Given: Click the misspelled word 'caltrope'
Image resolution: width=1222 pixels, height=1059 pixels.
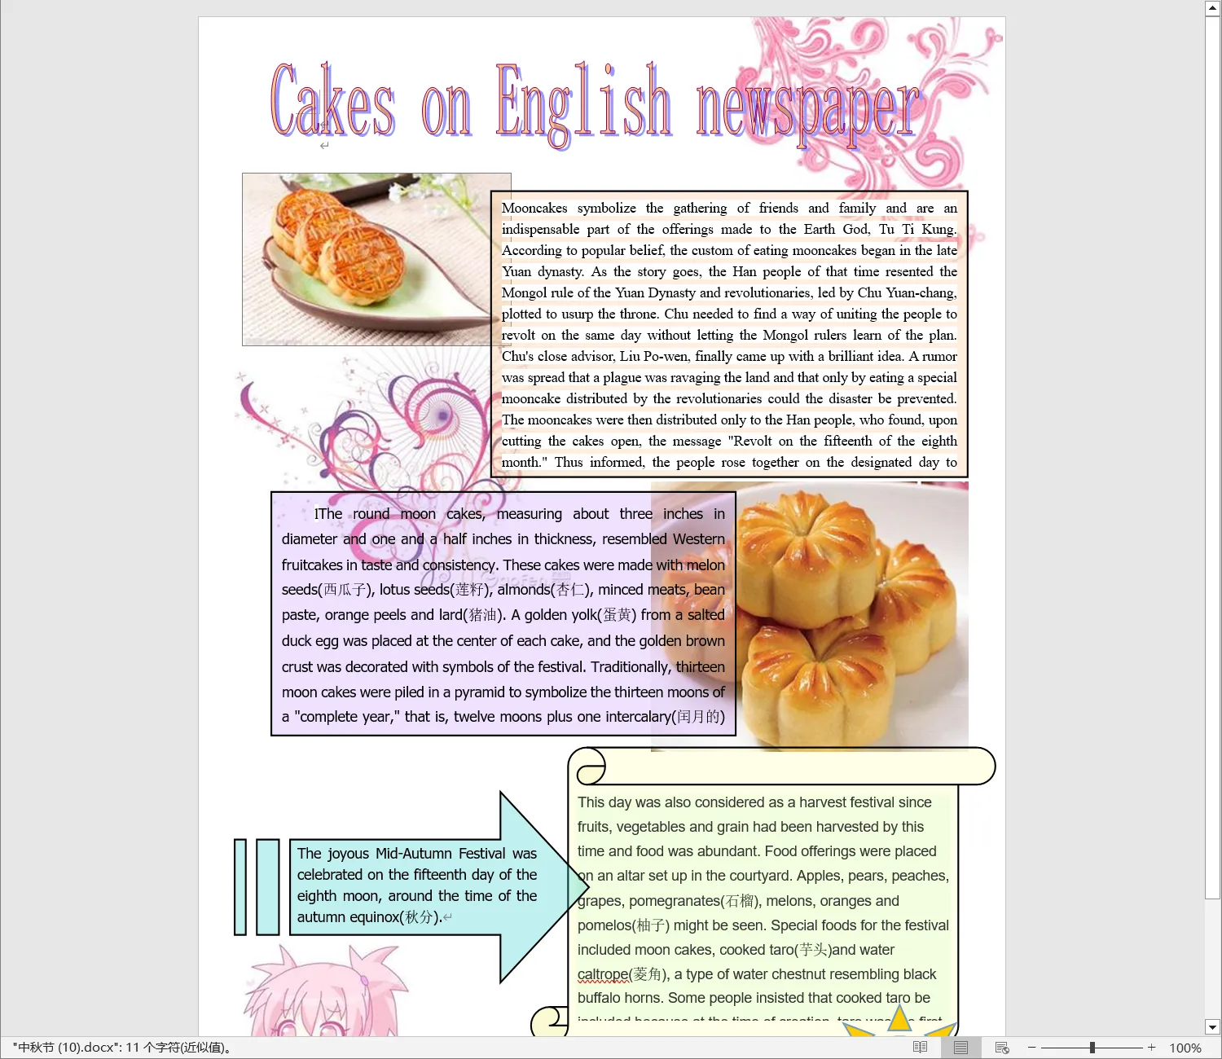Looking at the screenshot, I should pos(603,974).
